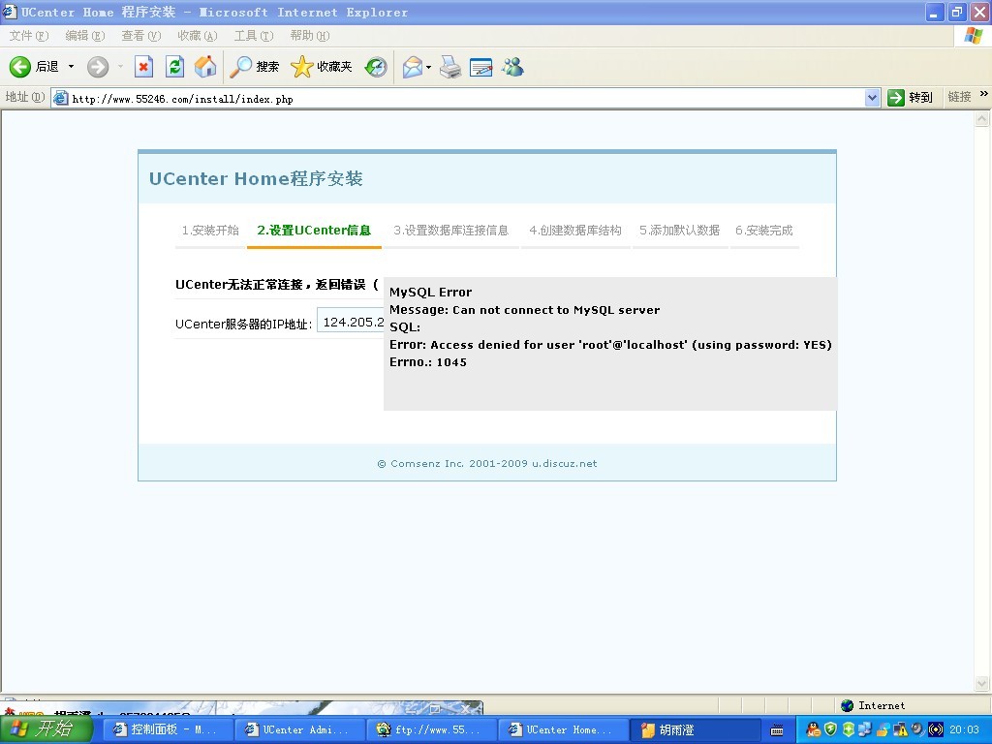
Task: Print the page with the printer icon
Action: (450, 67)
